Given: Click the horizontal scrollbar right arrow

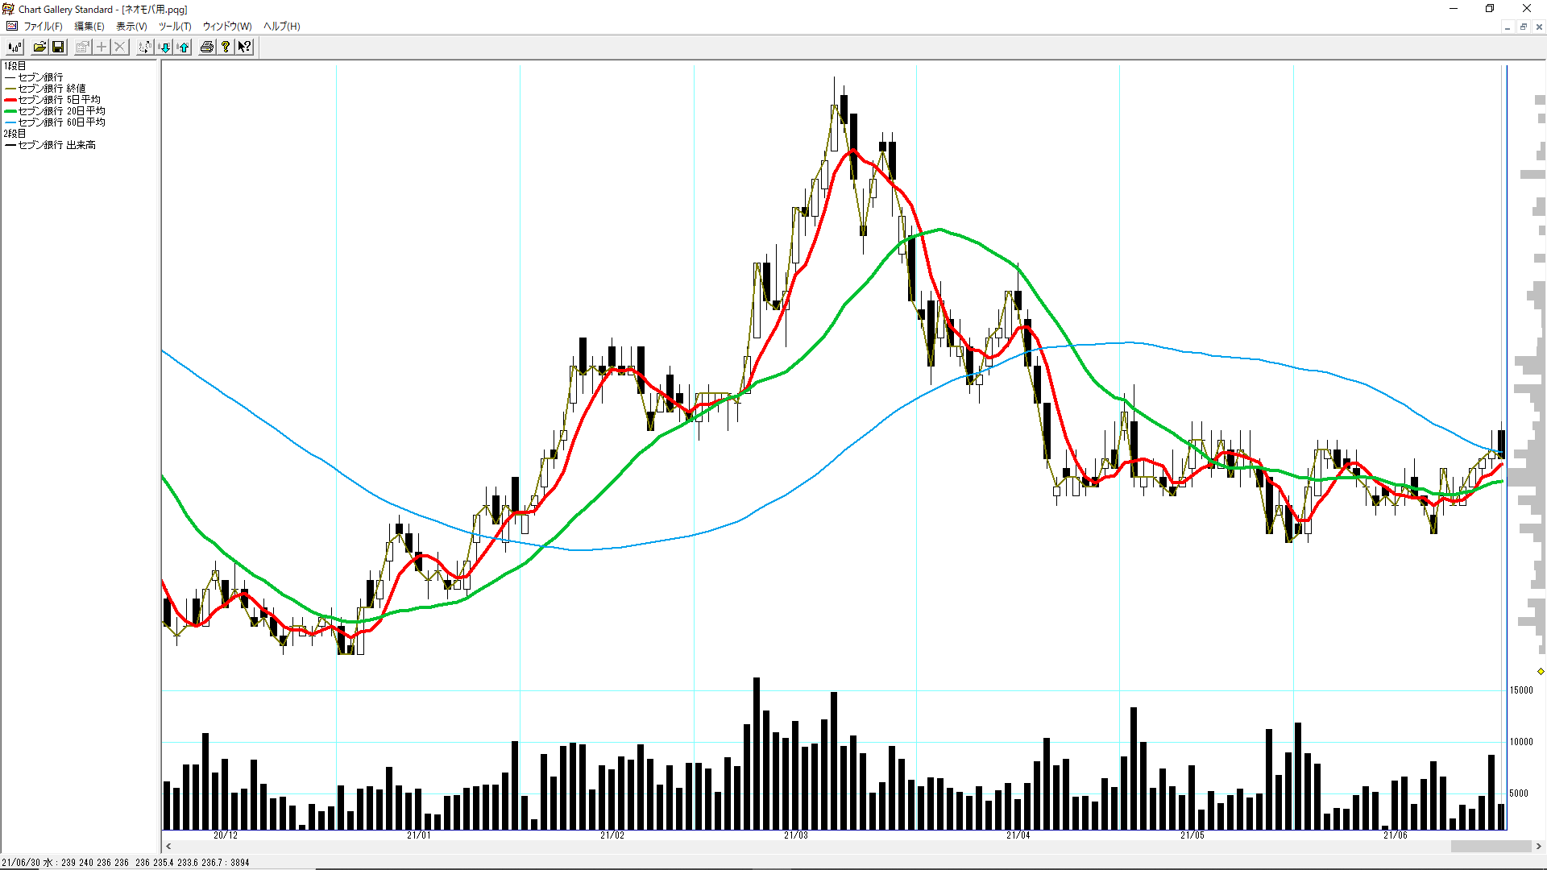Looking at the screenshot, I should click(x=1538, y=846).
